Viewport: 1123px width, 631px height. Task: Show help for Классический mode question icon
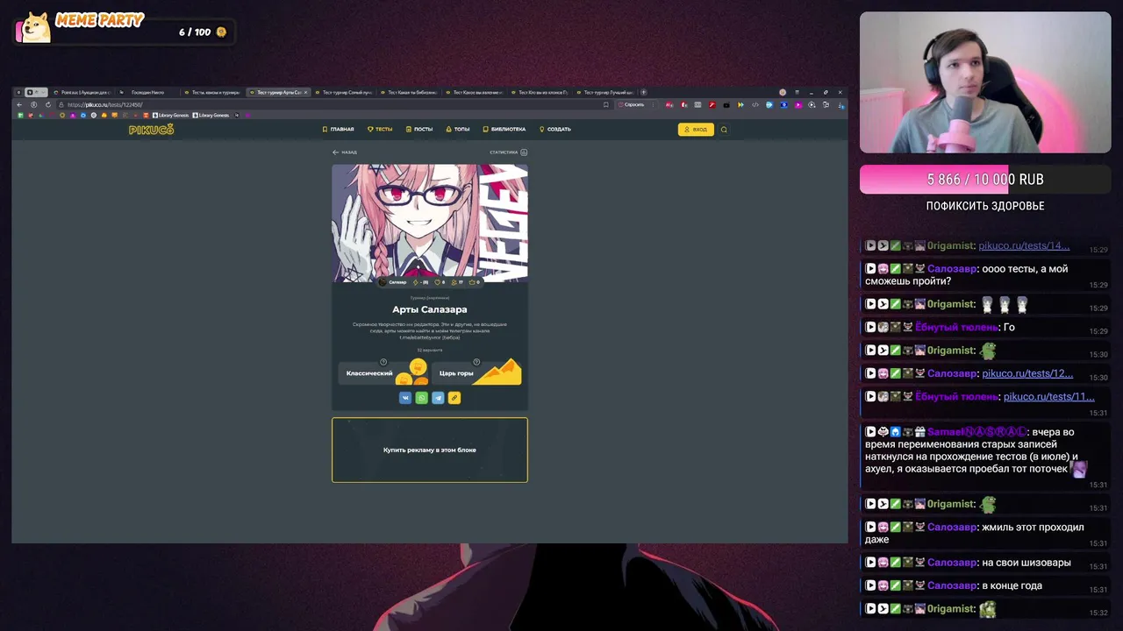click(383, 362)
